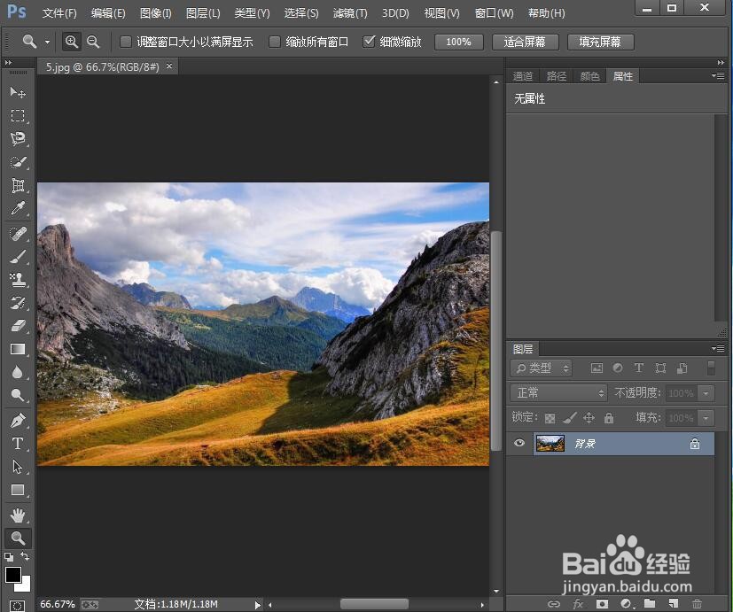Click the link layers icon
The image size is (733, 612).
coord(554,604)
